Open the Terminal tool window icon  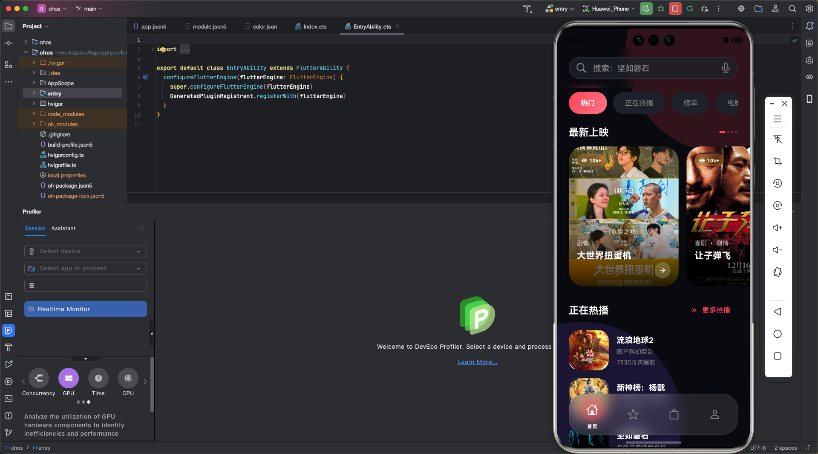(9, 399)
